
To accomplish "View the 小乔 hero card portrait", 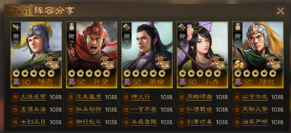I will point(202,55).
